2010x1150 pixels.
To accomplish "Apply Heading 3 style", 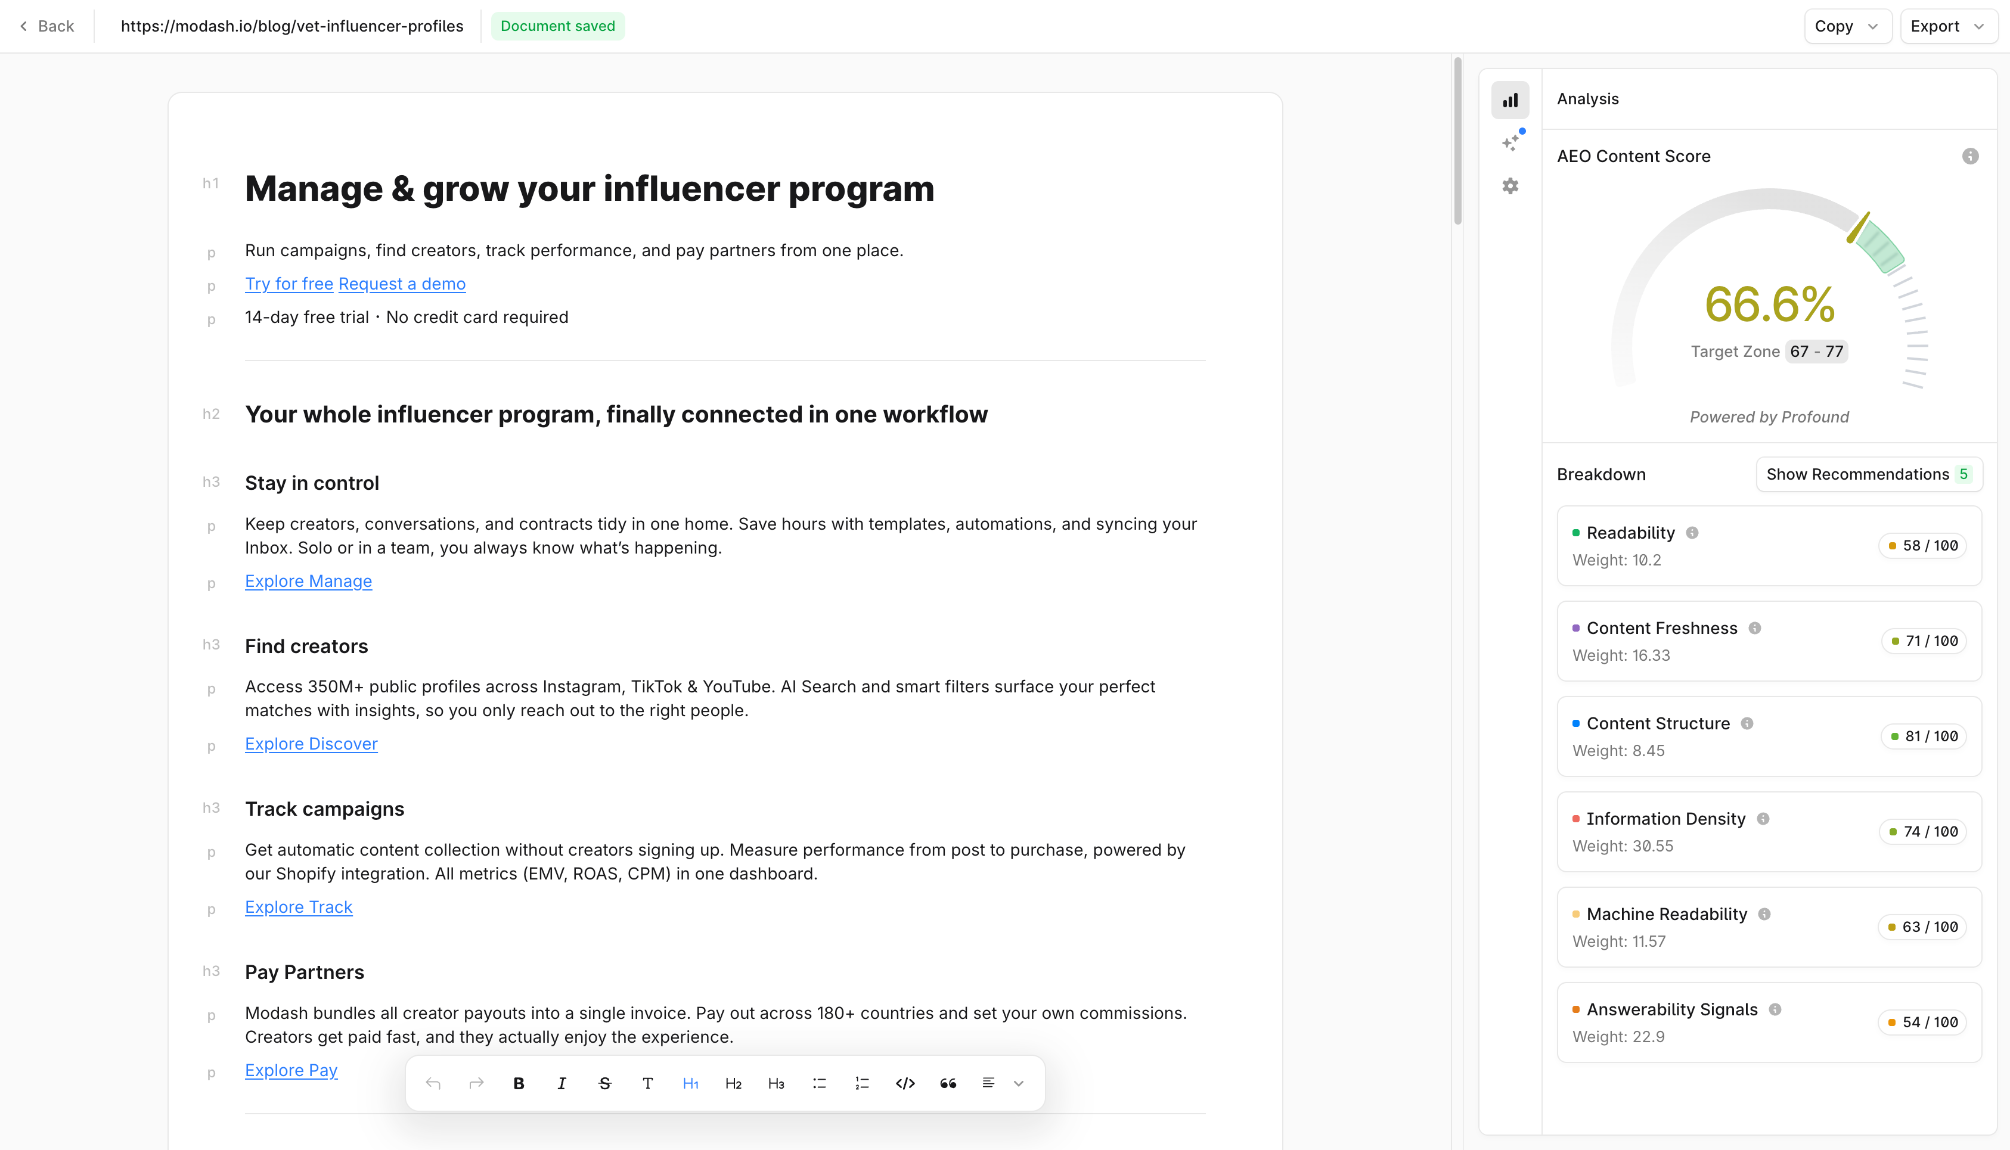I will pyautogui.click(x=777, y=1084).
